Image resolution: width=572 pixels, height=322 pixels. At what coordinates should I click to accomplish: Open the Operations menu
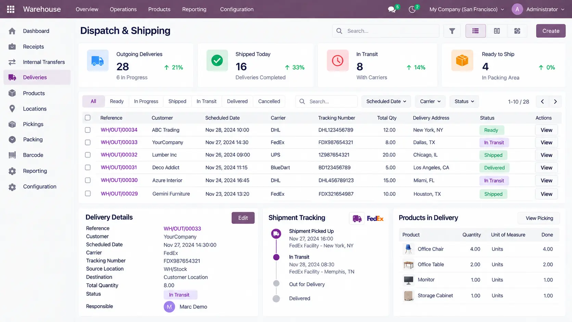click(x=123, y=9)
